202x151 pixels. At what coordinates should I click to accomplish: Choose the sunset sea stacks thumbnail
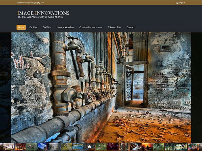tap(147, 147)
